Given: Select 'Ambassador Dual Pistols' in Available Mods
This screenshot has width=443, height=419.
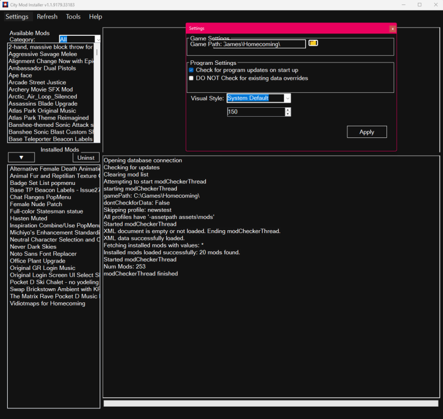Looking at the screenshot, I should [x=42, y=68].
